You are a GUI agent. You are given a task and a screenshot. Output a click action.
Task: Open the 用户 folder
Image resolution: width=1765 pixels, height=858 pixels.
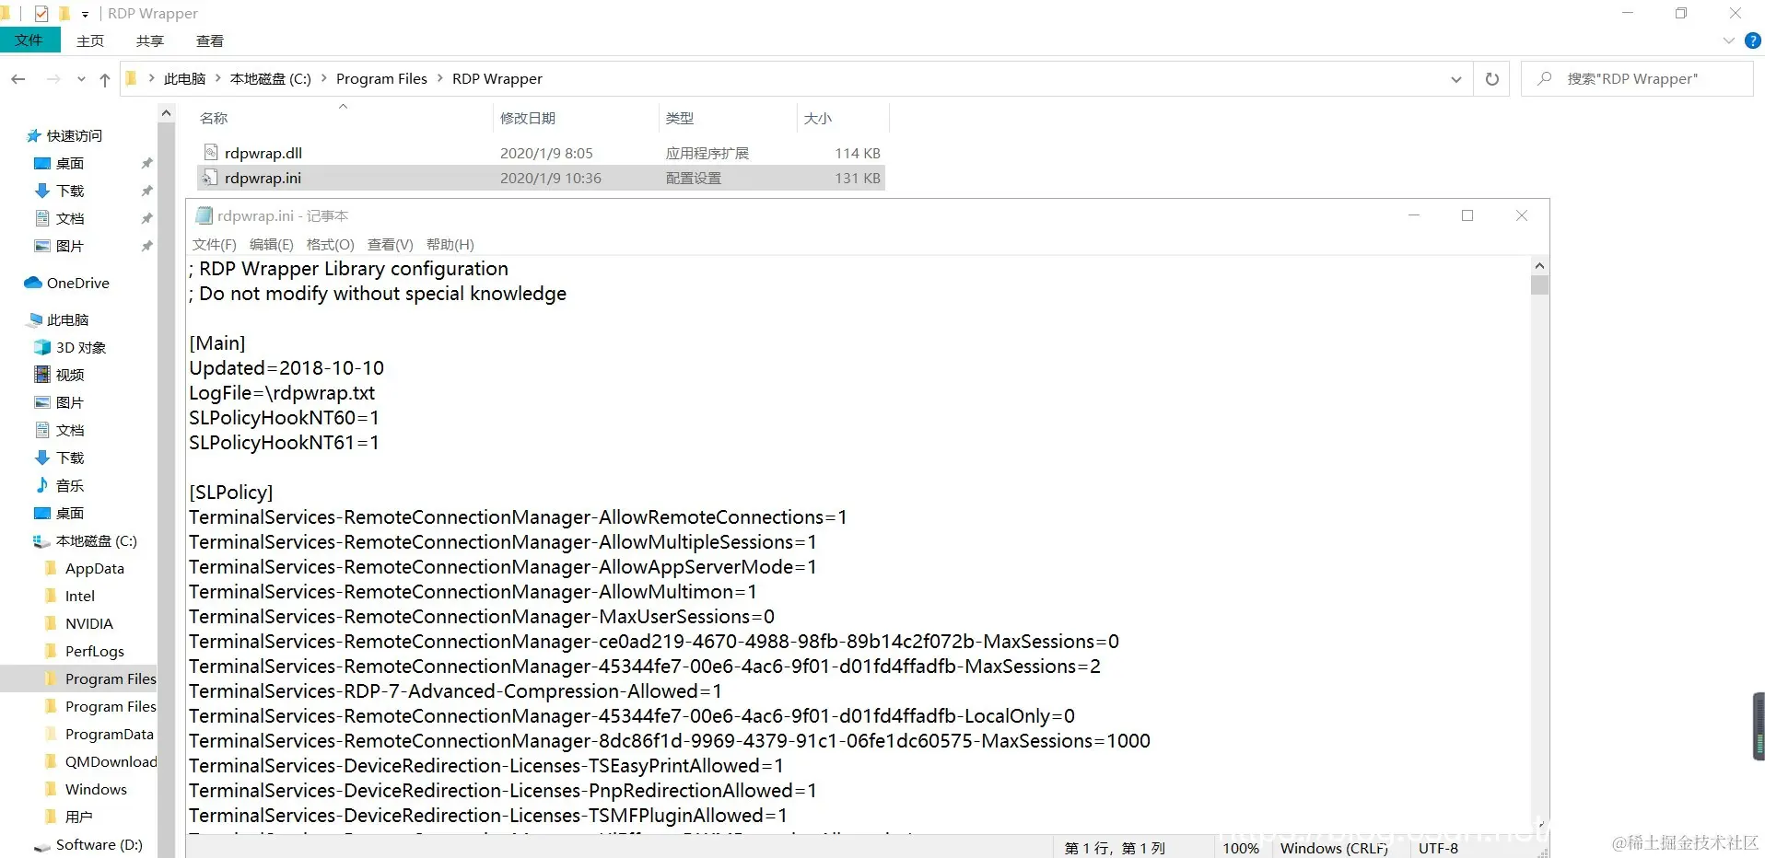coord(78,817)
